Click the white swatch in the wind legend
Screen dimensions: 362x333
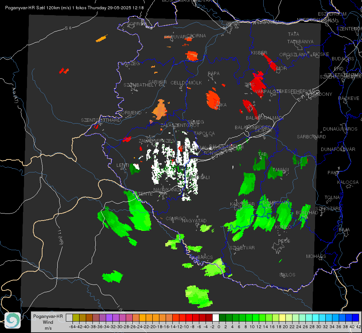(x=216, y=317)
